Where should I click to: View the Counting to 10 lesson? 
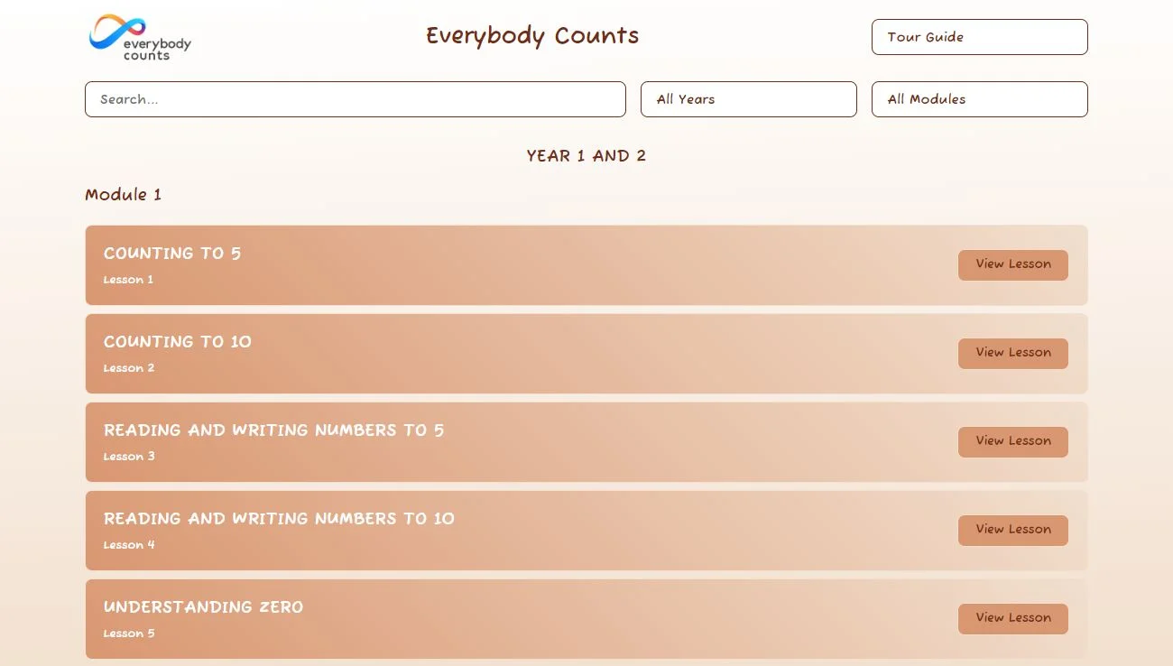pos(1012,353)
